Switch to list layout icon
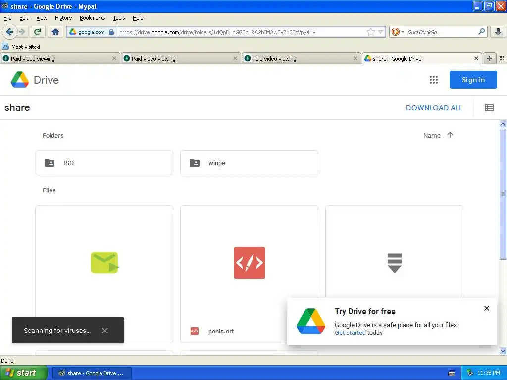Image resolution: width=507 pixels, height=380 pixels. [x=489, y=108]
